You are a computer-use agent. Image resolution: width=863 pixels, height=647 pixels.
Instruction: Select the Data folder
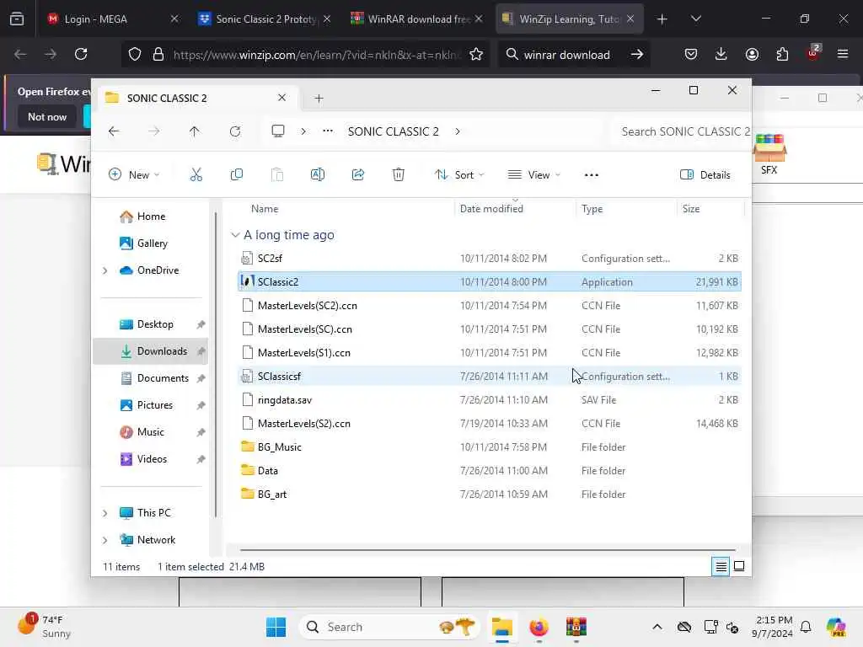coord(490,471)
